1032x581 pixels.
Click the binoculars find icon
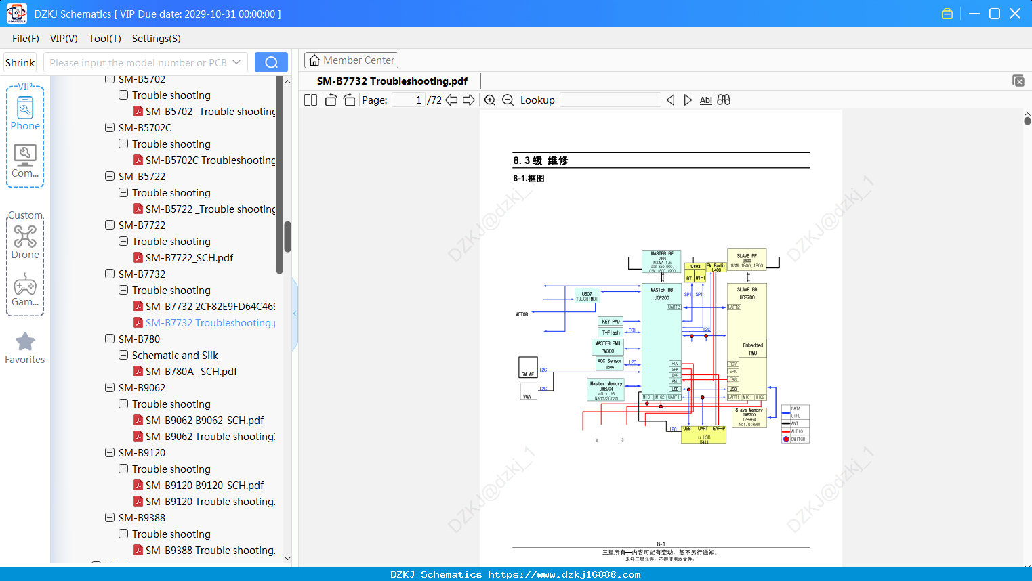(x=724, y=100)
